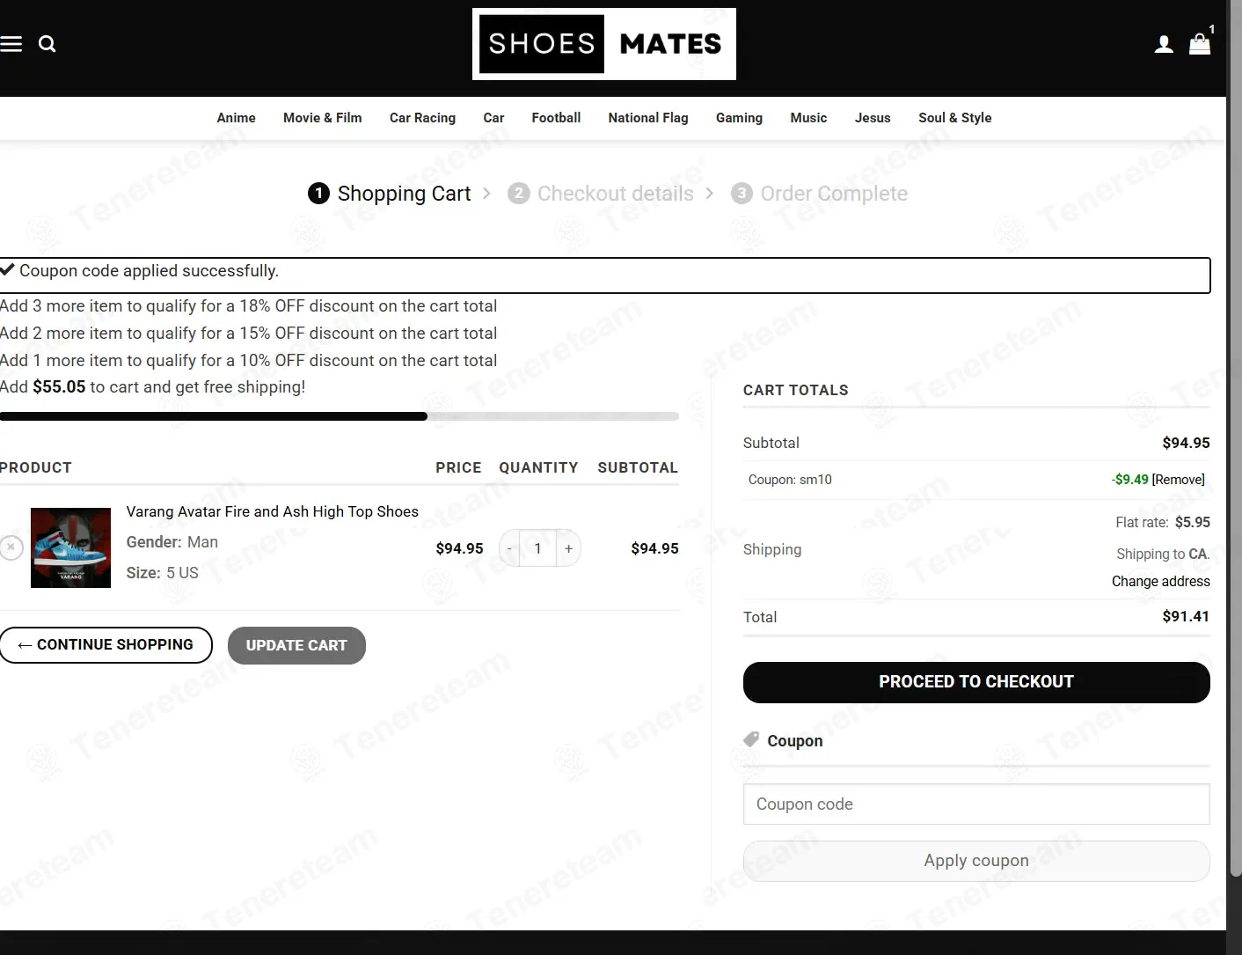Screen dimensions: 1242x955
Task: Select the National Flag menu item
Action: [648, 118]
